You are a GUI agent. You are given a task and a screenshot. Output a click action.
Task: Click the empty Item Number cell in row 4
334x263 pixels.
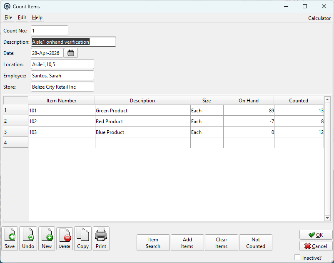click(62, 143)
